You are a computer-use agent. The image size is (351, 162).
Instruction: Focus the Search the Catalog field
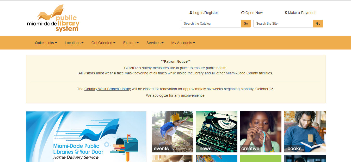click(x=211, y=24)
